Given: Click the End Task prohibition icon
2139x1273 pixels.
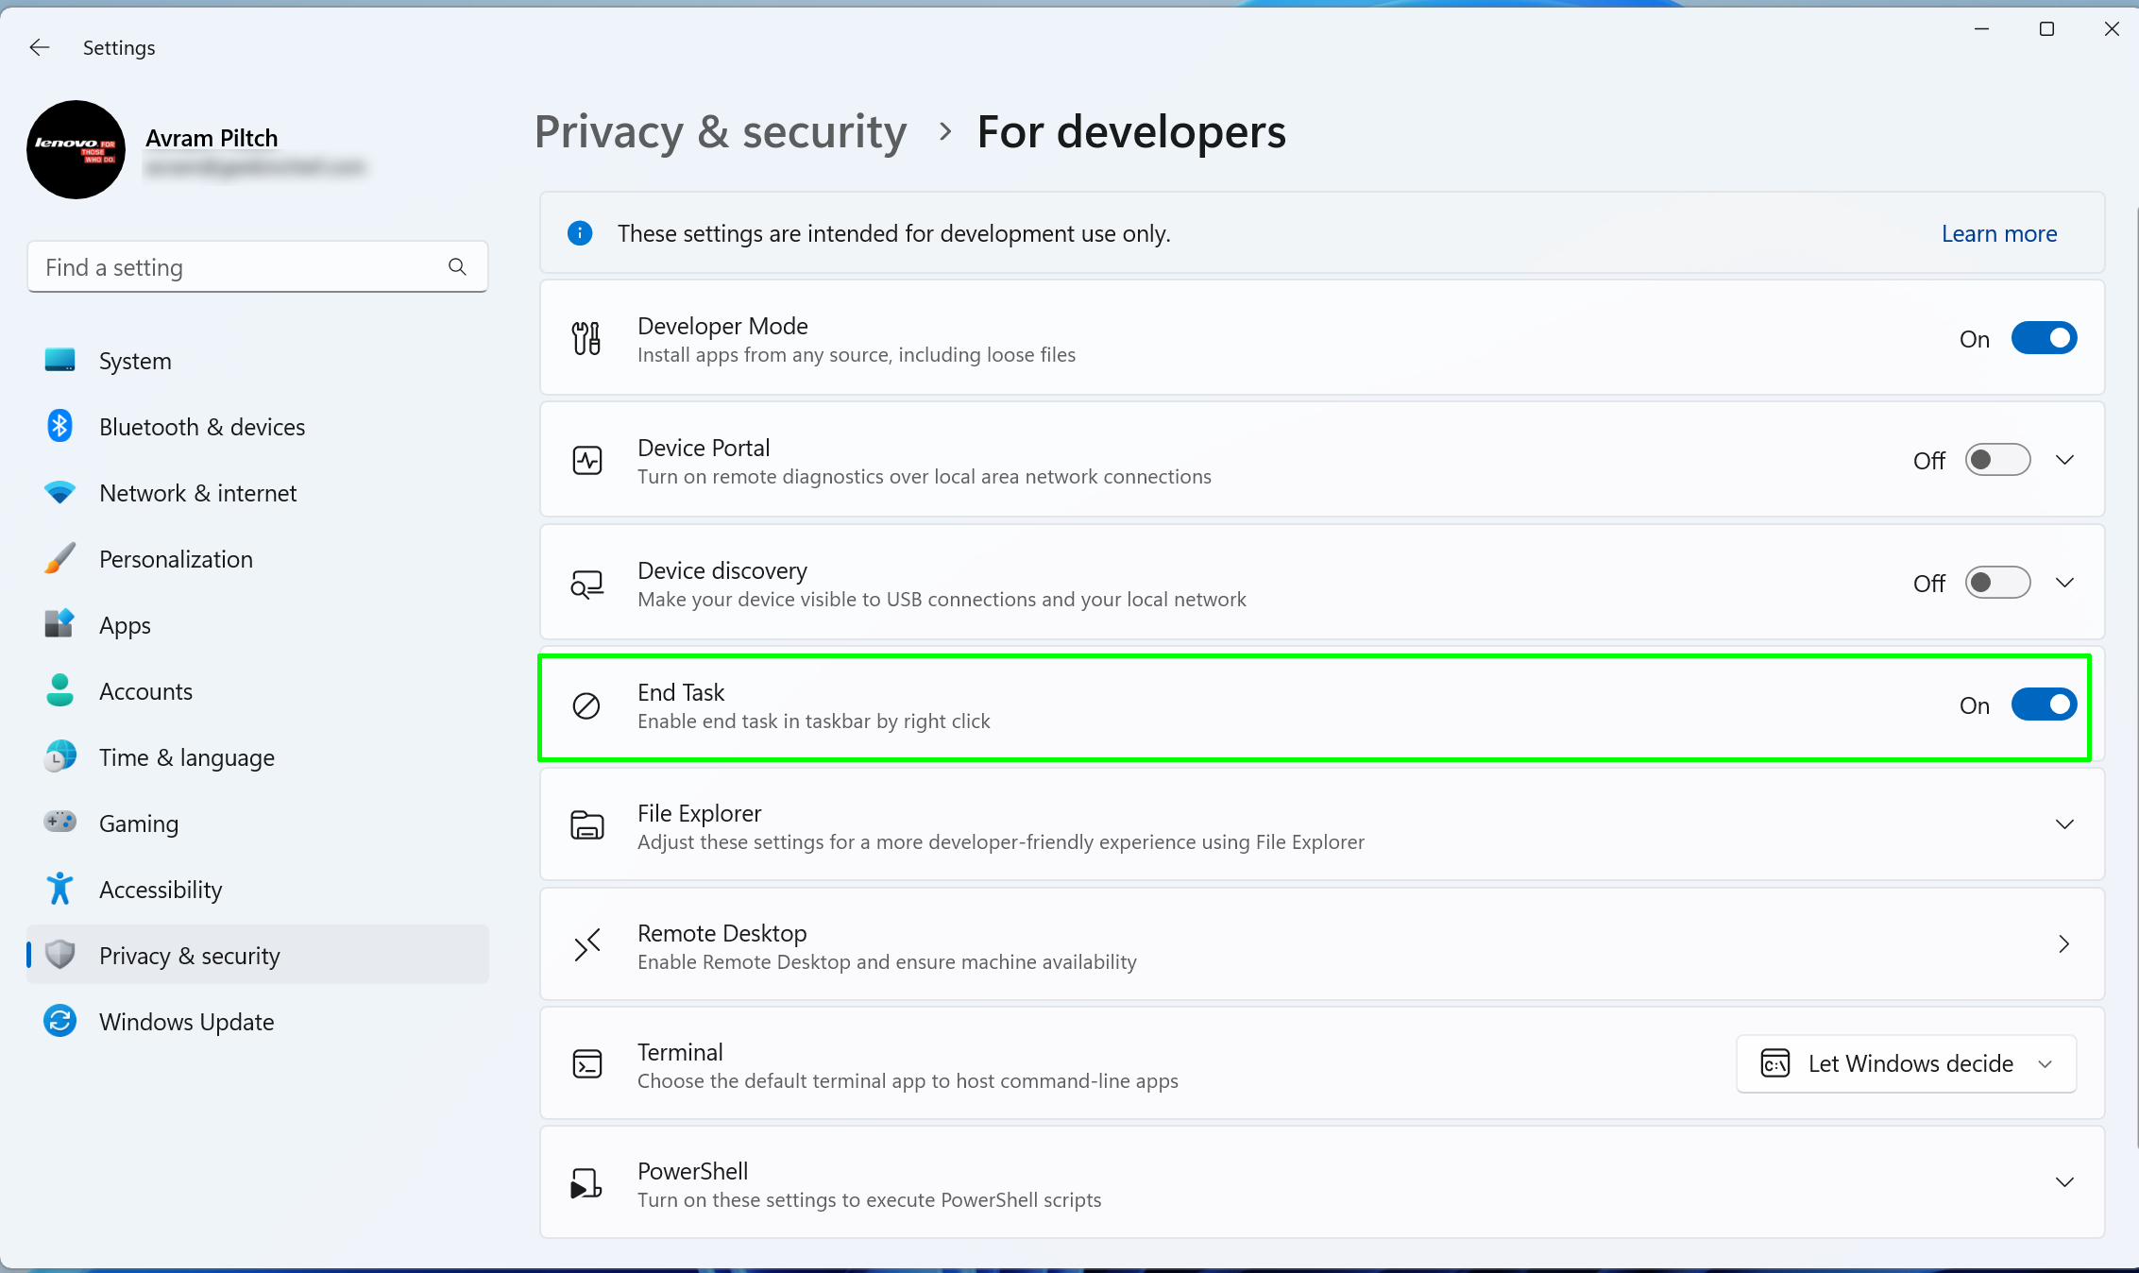Looking at the screenshot, I should (x=587, y=704).
